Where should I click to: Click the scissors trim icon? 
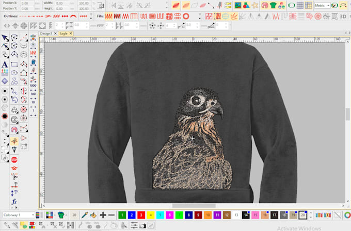(x=14, y=176)
